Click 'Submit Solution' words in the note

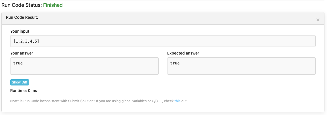point(81,101)
